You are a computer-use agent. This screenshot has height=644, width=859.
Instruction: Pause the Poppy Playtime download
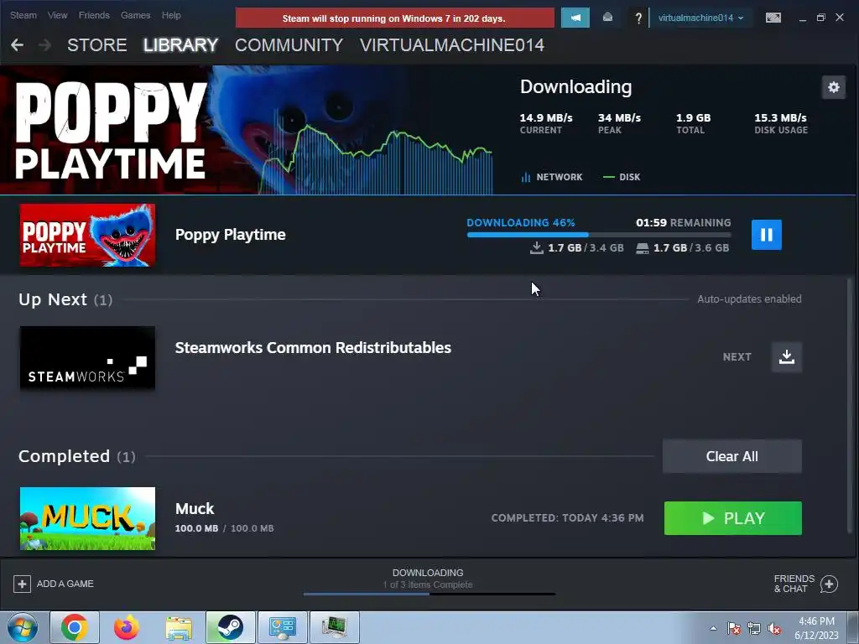point(766,235)
